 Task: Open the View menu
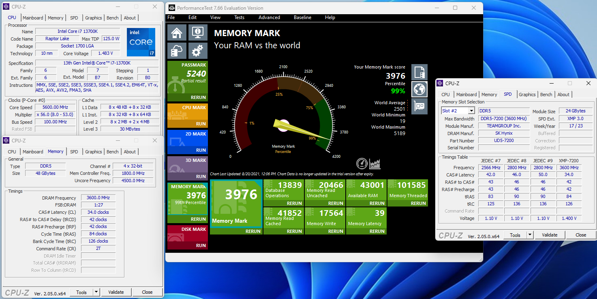click(x=216, y=17)
